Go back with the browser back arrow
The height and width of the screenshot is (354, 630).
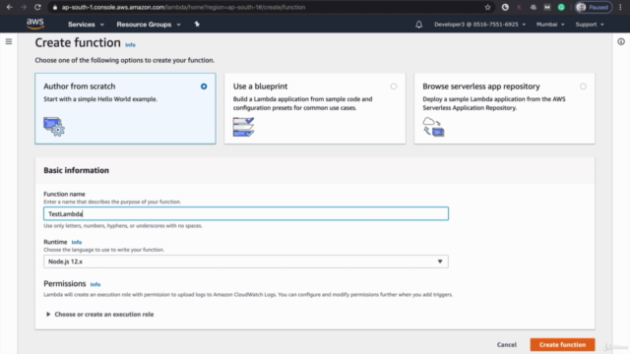(x=9, y=7)
